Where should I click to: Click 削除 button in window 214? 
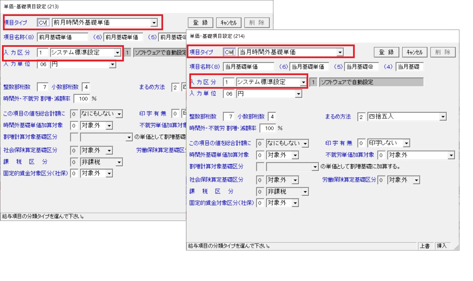pyautogui.click(x=443, y=52)
